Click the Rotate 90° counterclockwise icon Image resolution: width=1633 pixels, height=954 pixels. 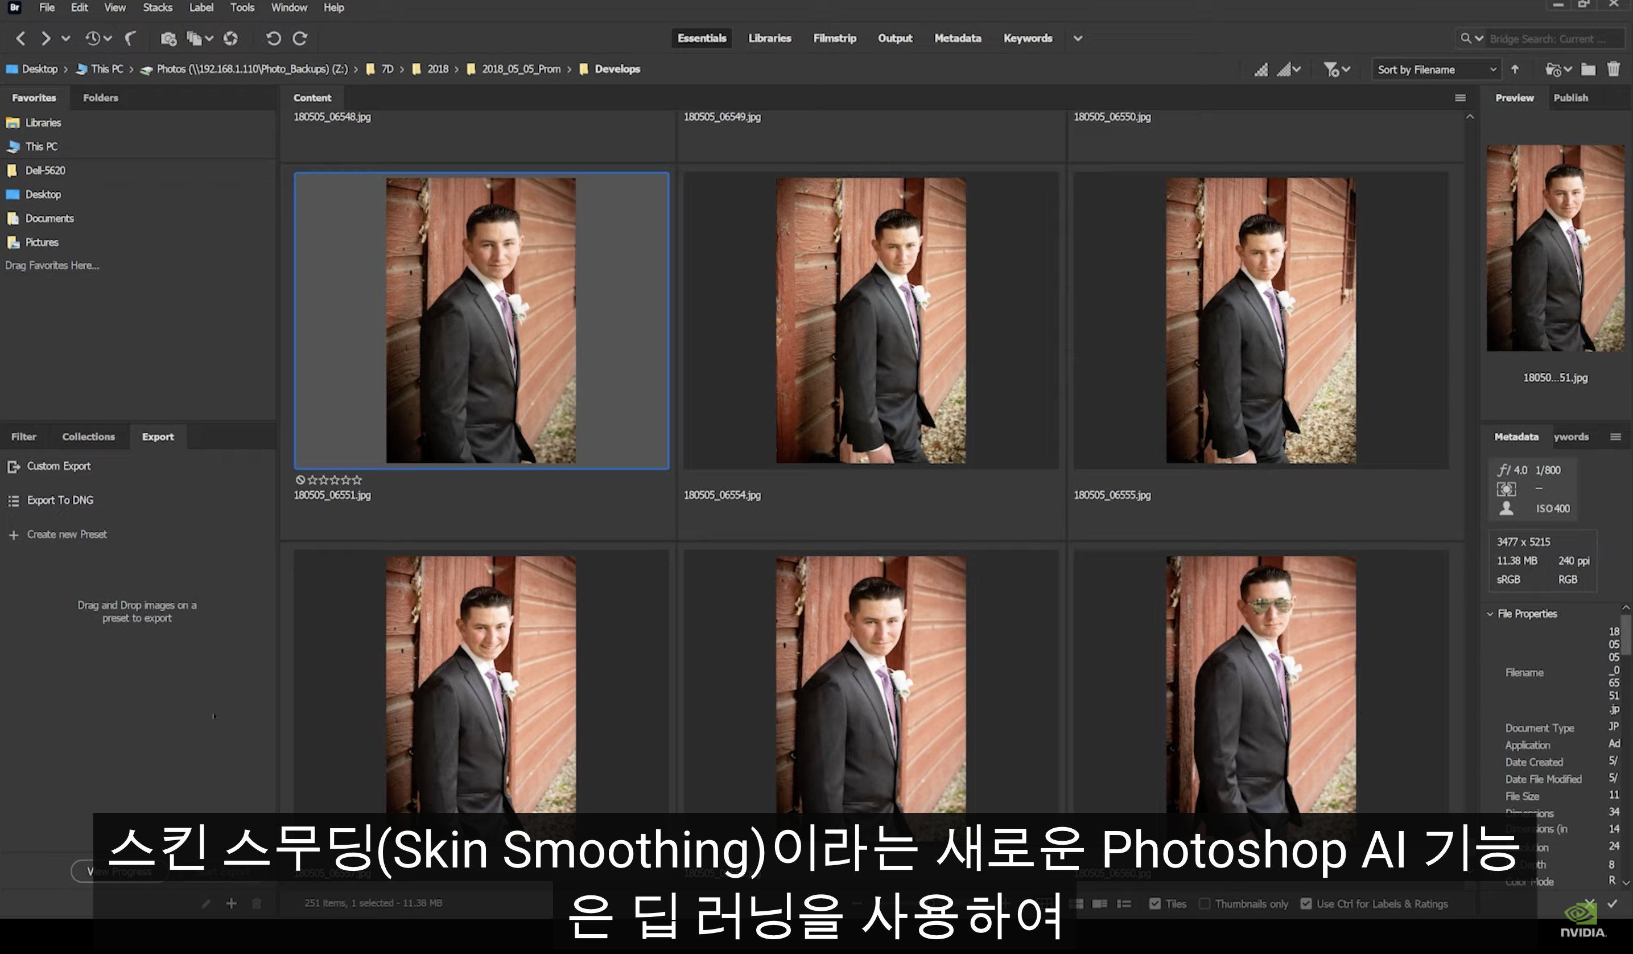click(x=274, y=39)
